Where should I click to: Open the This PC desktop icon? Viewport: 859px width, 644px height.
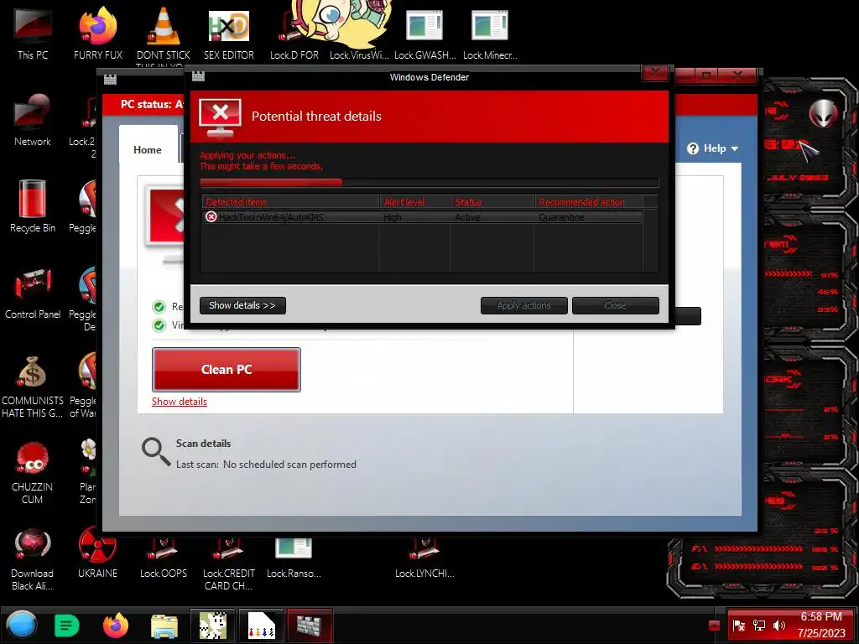(33, 33)
